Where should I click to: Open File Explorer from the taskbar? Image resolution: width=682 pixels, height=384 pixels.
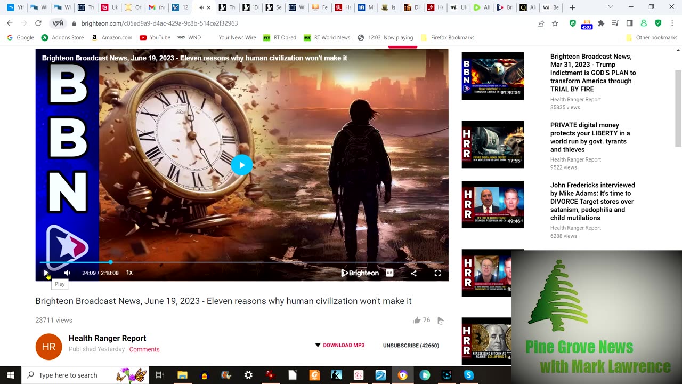point(182,375)
